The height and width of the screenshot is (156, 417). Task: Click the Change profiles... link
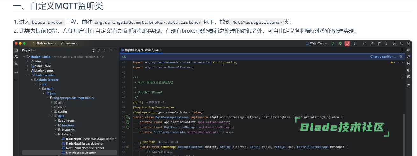click(x=383, y=57)
